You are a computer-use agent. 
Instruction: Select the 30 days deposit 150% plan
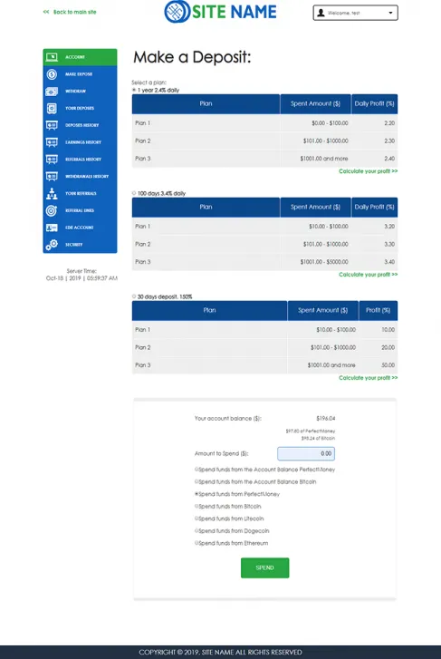coord(134,296)
